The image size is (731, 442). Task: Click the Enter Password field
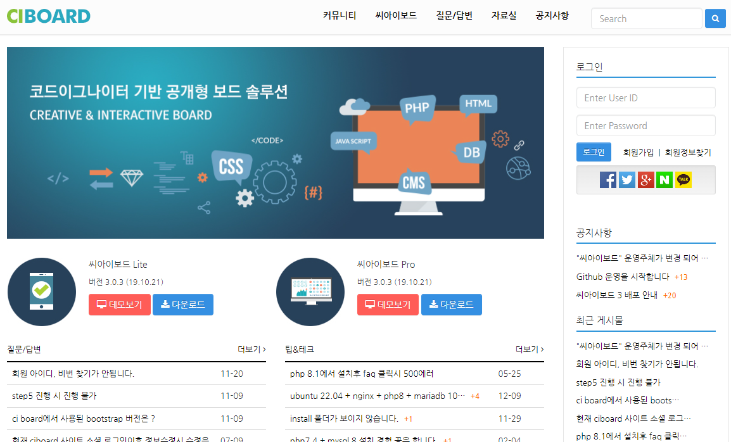(x=645, y=126)
